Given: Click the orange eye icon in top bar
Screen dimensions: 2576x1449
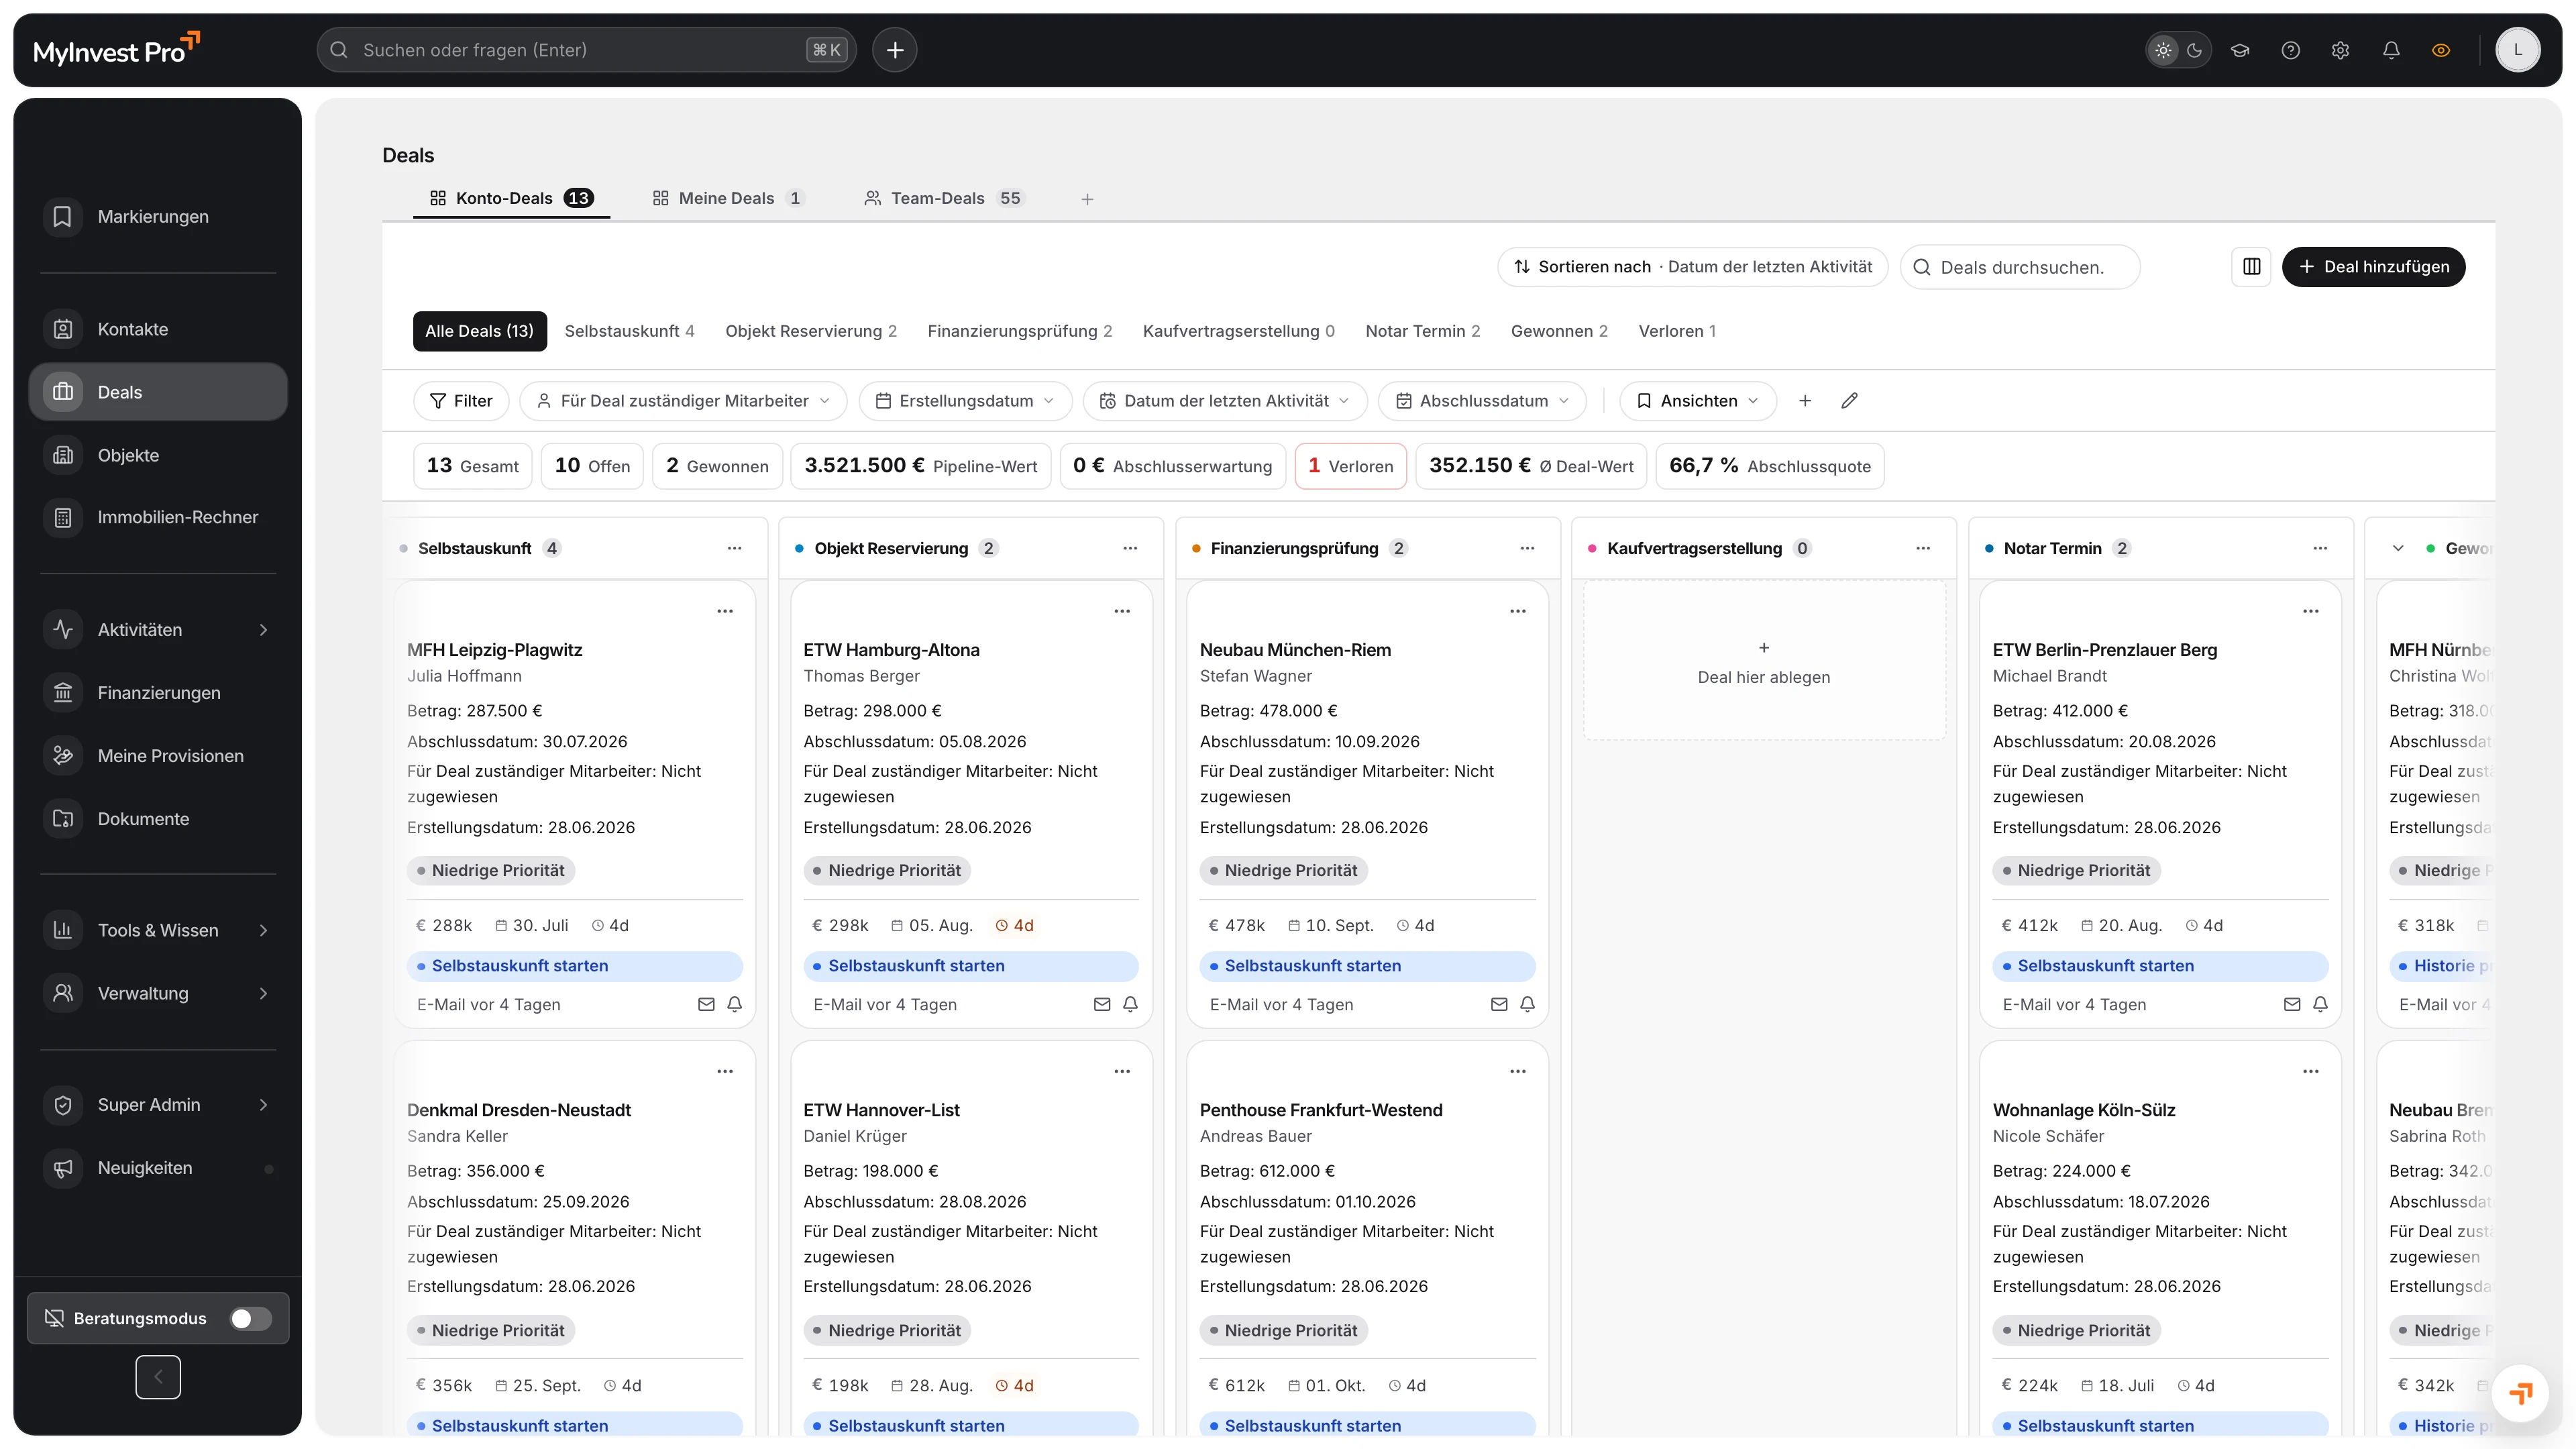Looking at the screenshot, I should pos(2441,50).
